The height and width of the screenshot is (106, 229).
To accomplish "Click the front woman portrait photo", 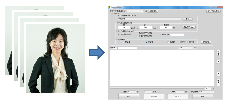I will (56, 58).
